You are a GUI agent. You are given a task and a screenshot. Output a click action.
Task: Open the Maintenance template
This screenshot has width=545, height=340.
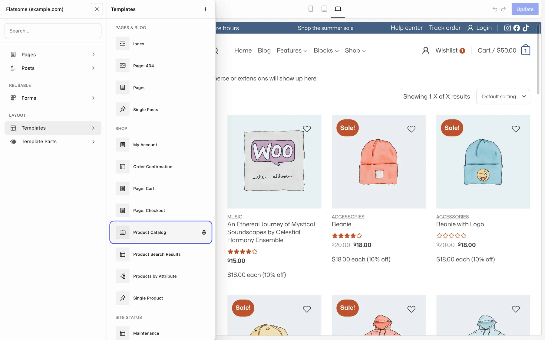tap(160, 333)
